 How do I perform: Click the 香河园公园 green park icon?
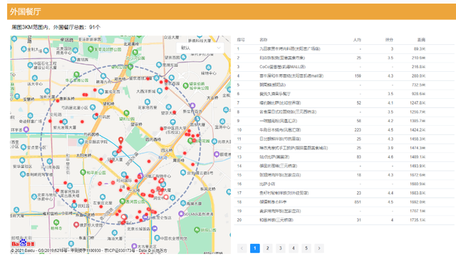coord(123,201)
